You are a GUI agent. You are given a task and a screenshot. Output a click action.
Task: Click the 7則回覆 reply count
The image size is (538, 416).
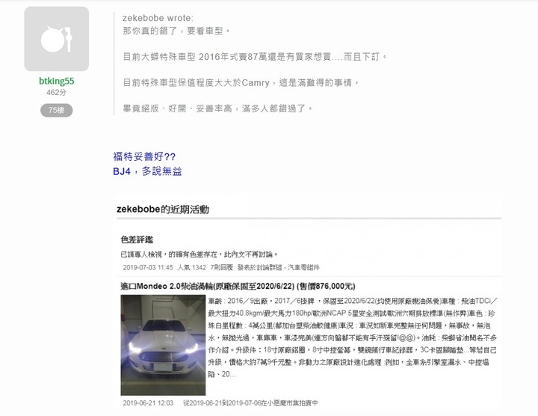click(x=222, y=267)
